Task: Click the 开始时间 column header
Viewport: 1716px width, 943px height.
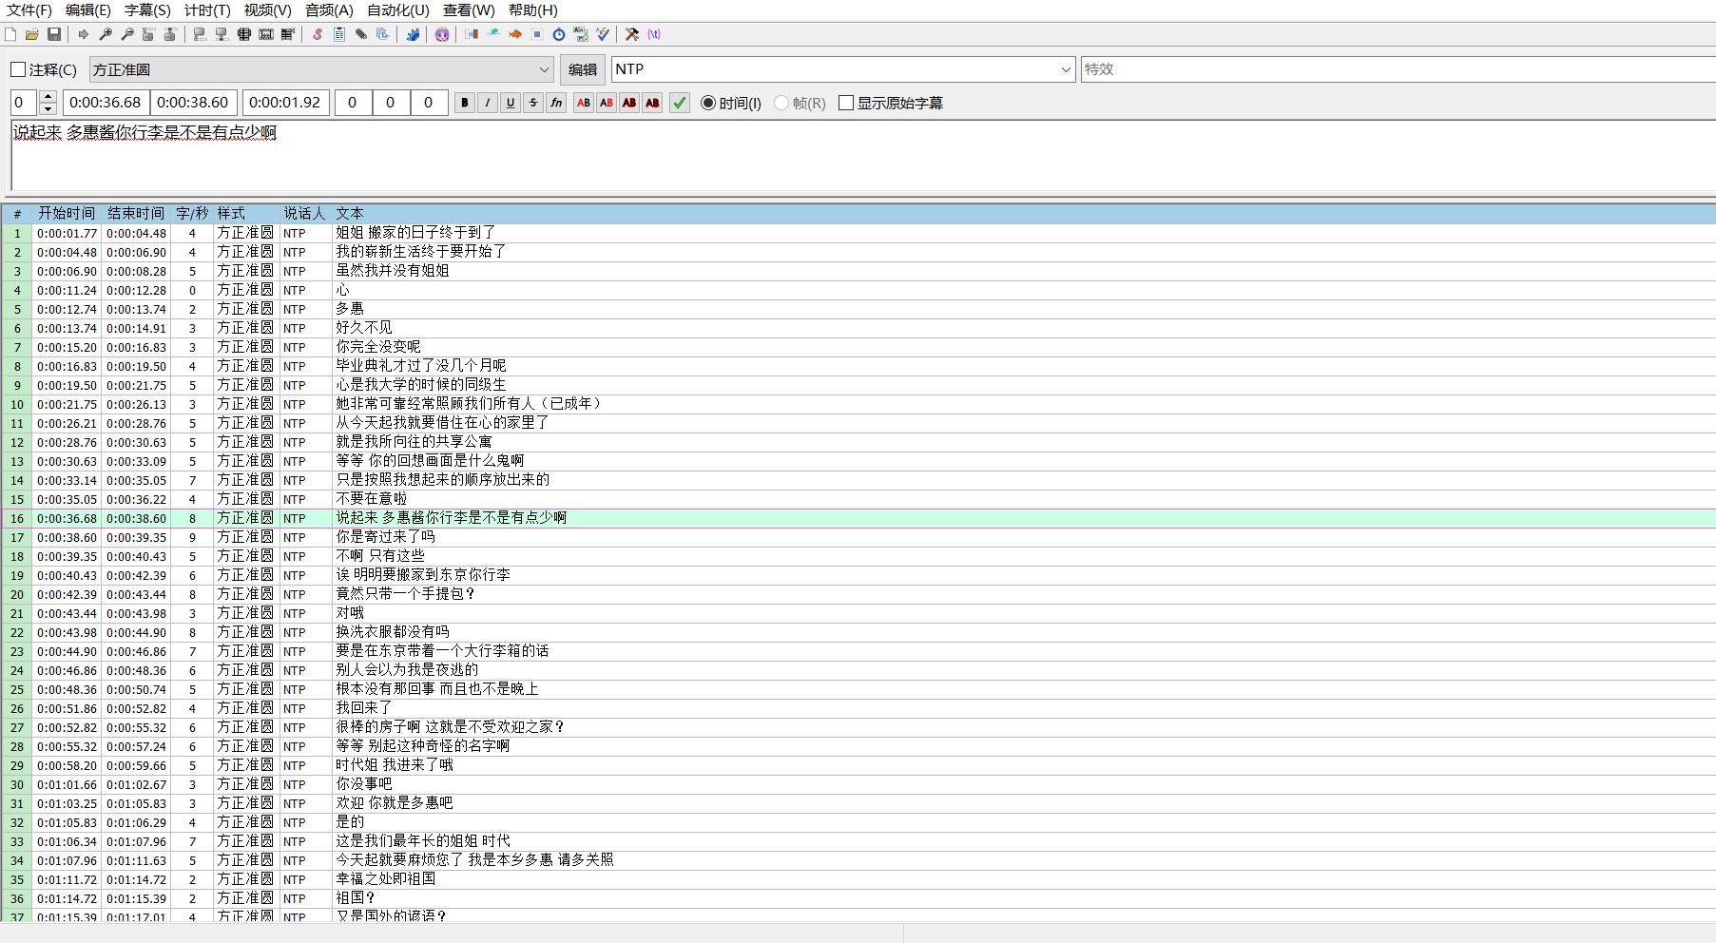Action: click(x=67, y=213)
